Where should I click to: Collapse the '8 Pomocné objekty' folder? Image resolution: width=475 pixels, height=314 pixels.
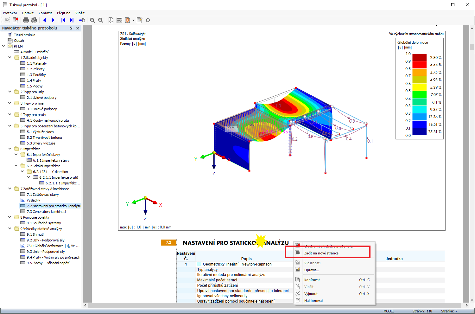click(x=10, y=217)
